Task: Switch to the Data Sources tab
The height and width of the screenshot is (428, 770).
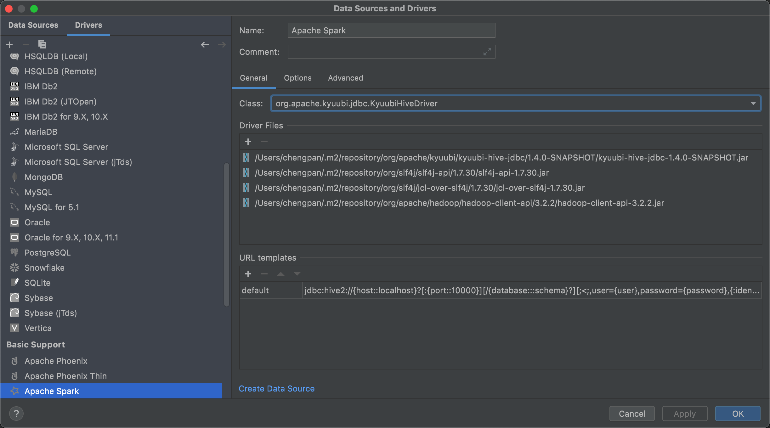Action: (33, 25)
